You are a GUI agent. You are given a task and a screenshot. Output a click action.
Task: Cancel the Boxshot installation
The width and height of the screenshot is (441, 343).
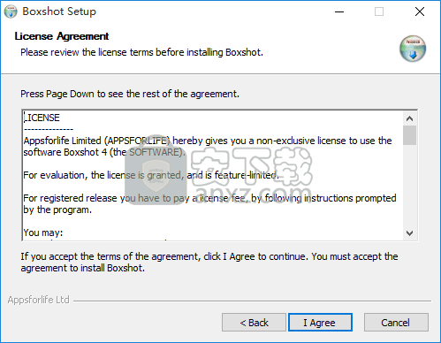[396, 323]
